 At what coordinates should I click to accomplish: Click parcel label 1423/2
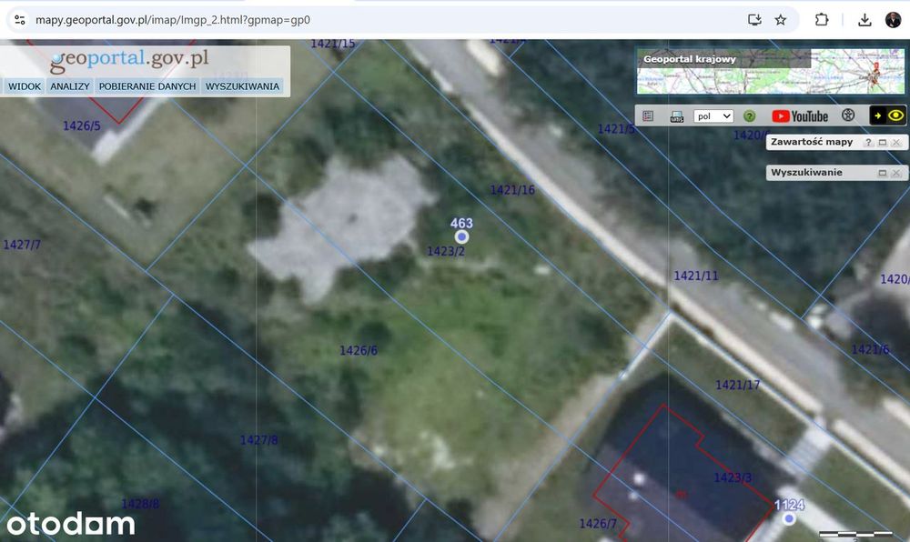pyautogui.click(x=446, y=252)
